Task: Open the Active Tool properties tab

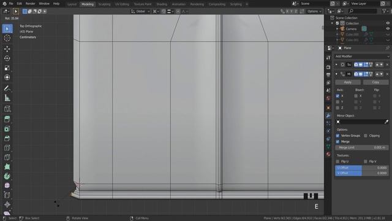Action: [x=328, y=58]
